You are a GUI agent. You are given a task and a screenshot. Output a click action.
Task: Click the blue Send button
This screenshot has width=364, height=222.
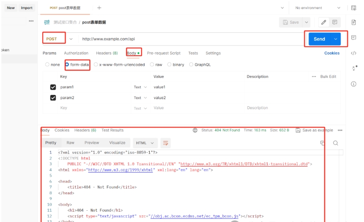tap(320, 39)
